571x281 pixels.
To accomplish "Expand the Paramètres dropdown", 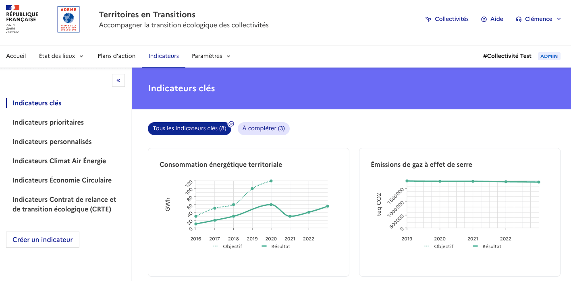I will point(211,56).
